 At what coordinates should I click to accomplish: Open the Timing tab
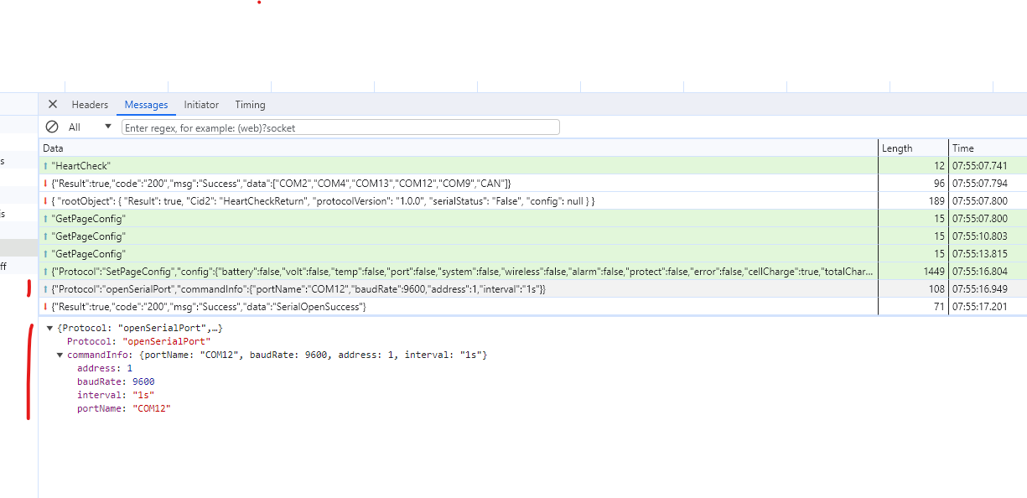(250, 105)
